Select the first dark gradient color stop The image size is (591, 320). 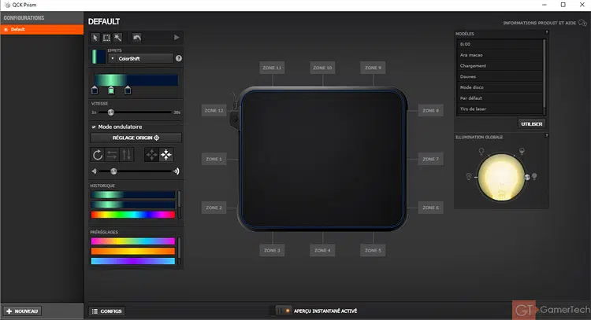(x=95, y=90)
